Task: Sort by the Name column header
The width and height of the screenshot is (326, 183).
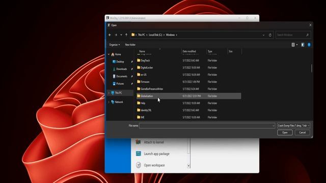Action: [142, 51]
